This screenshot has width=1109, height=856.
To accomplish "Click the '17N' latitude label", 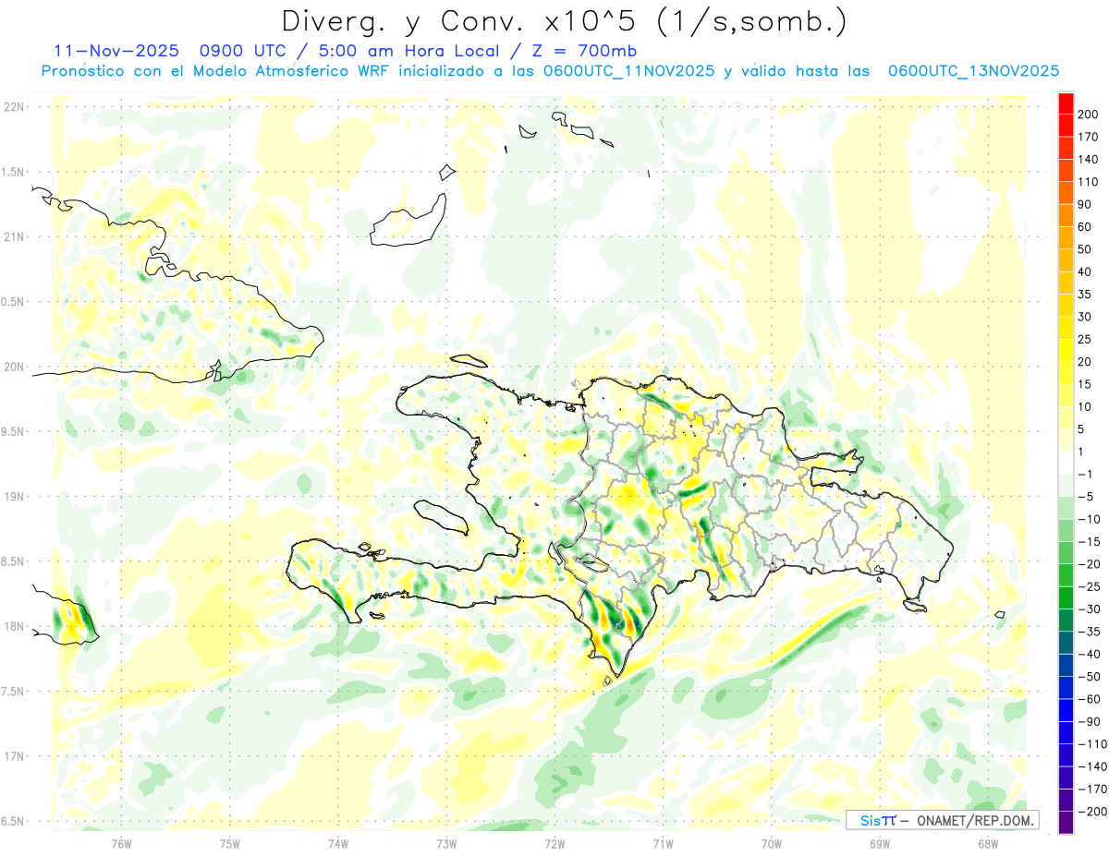I will click(x=13, y=756).
